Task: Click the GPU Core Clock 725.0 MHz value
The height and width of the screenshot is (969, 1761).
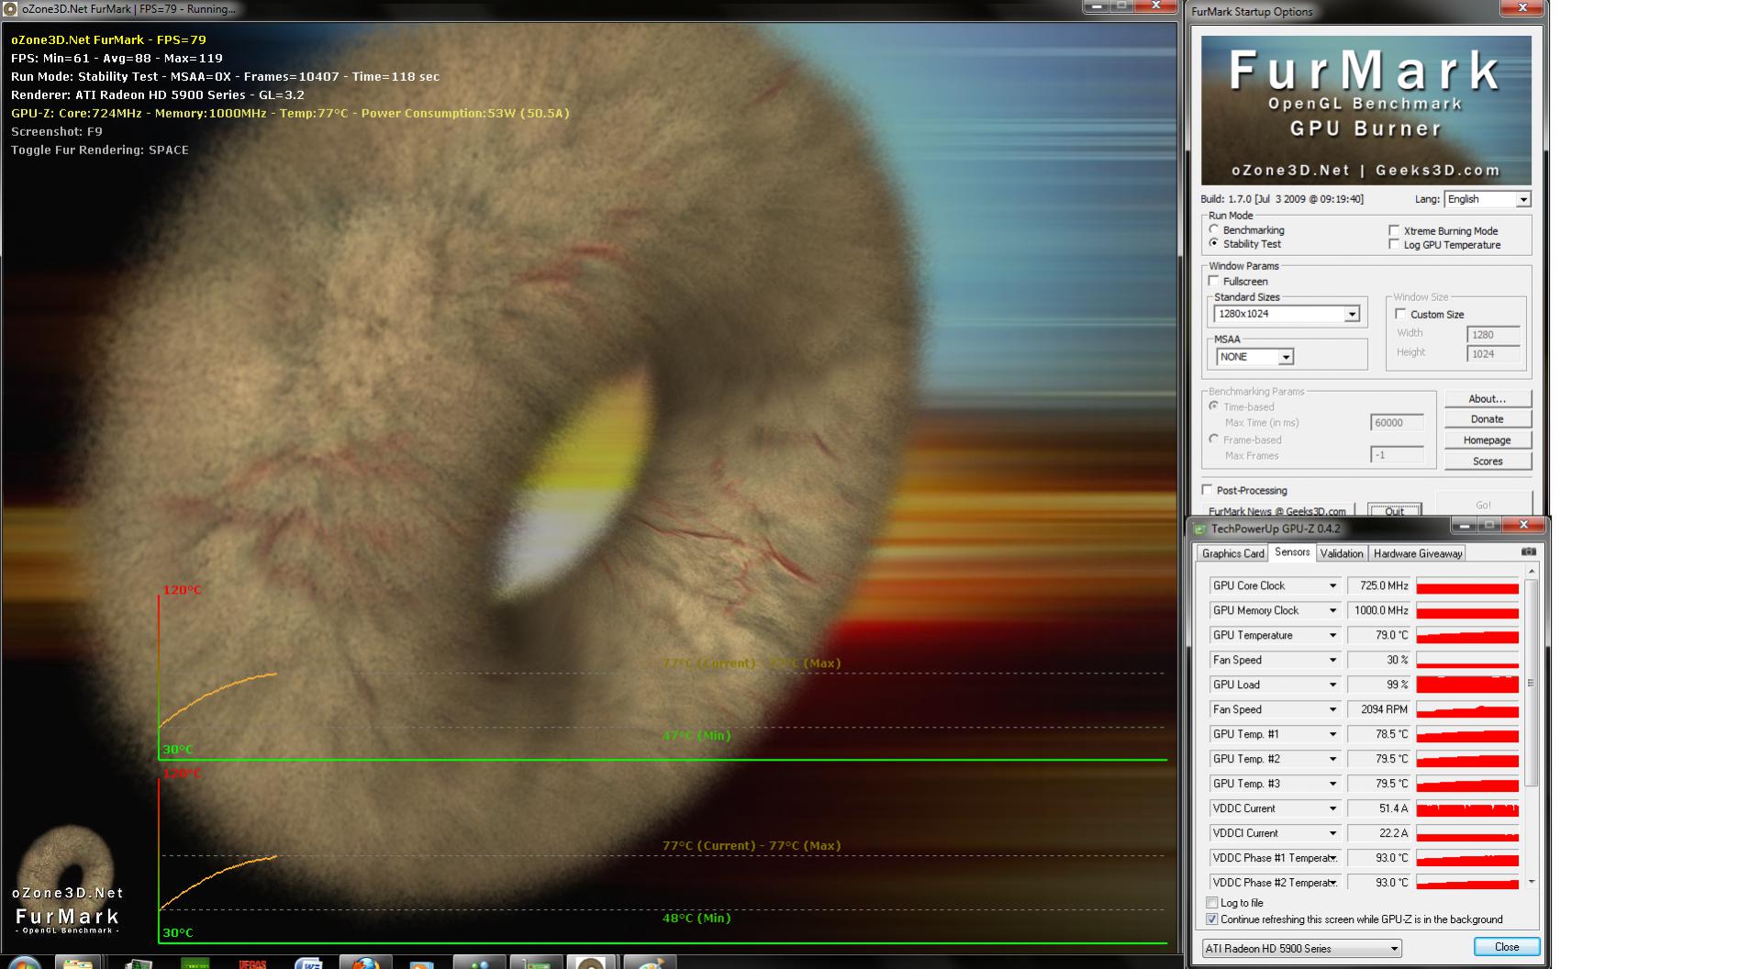Action: pos(1379,585)
